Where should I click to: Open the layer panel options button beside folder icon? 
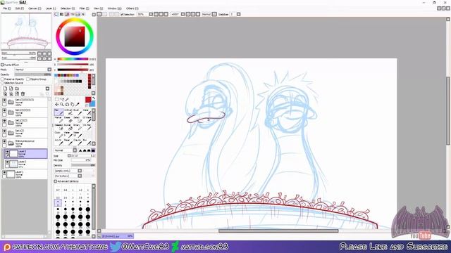point(47,89)
